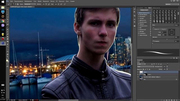Select the Zoom tool

(x=8, y=56)
